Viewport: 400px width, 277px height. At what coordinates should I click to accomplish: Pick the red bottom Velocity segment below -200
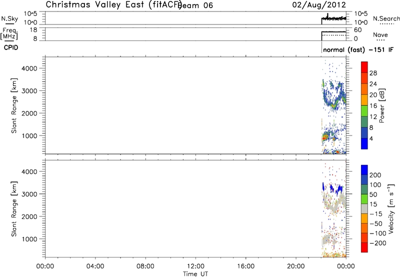coord(364,247)
